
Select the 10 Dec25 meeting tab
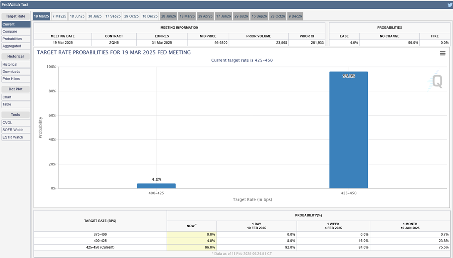[150, 16]
